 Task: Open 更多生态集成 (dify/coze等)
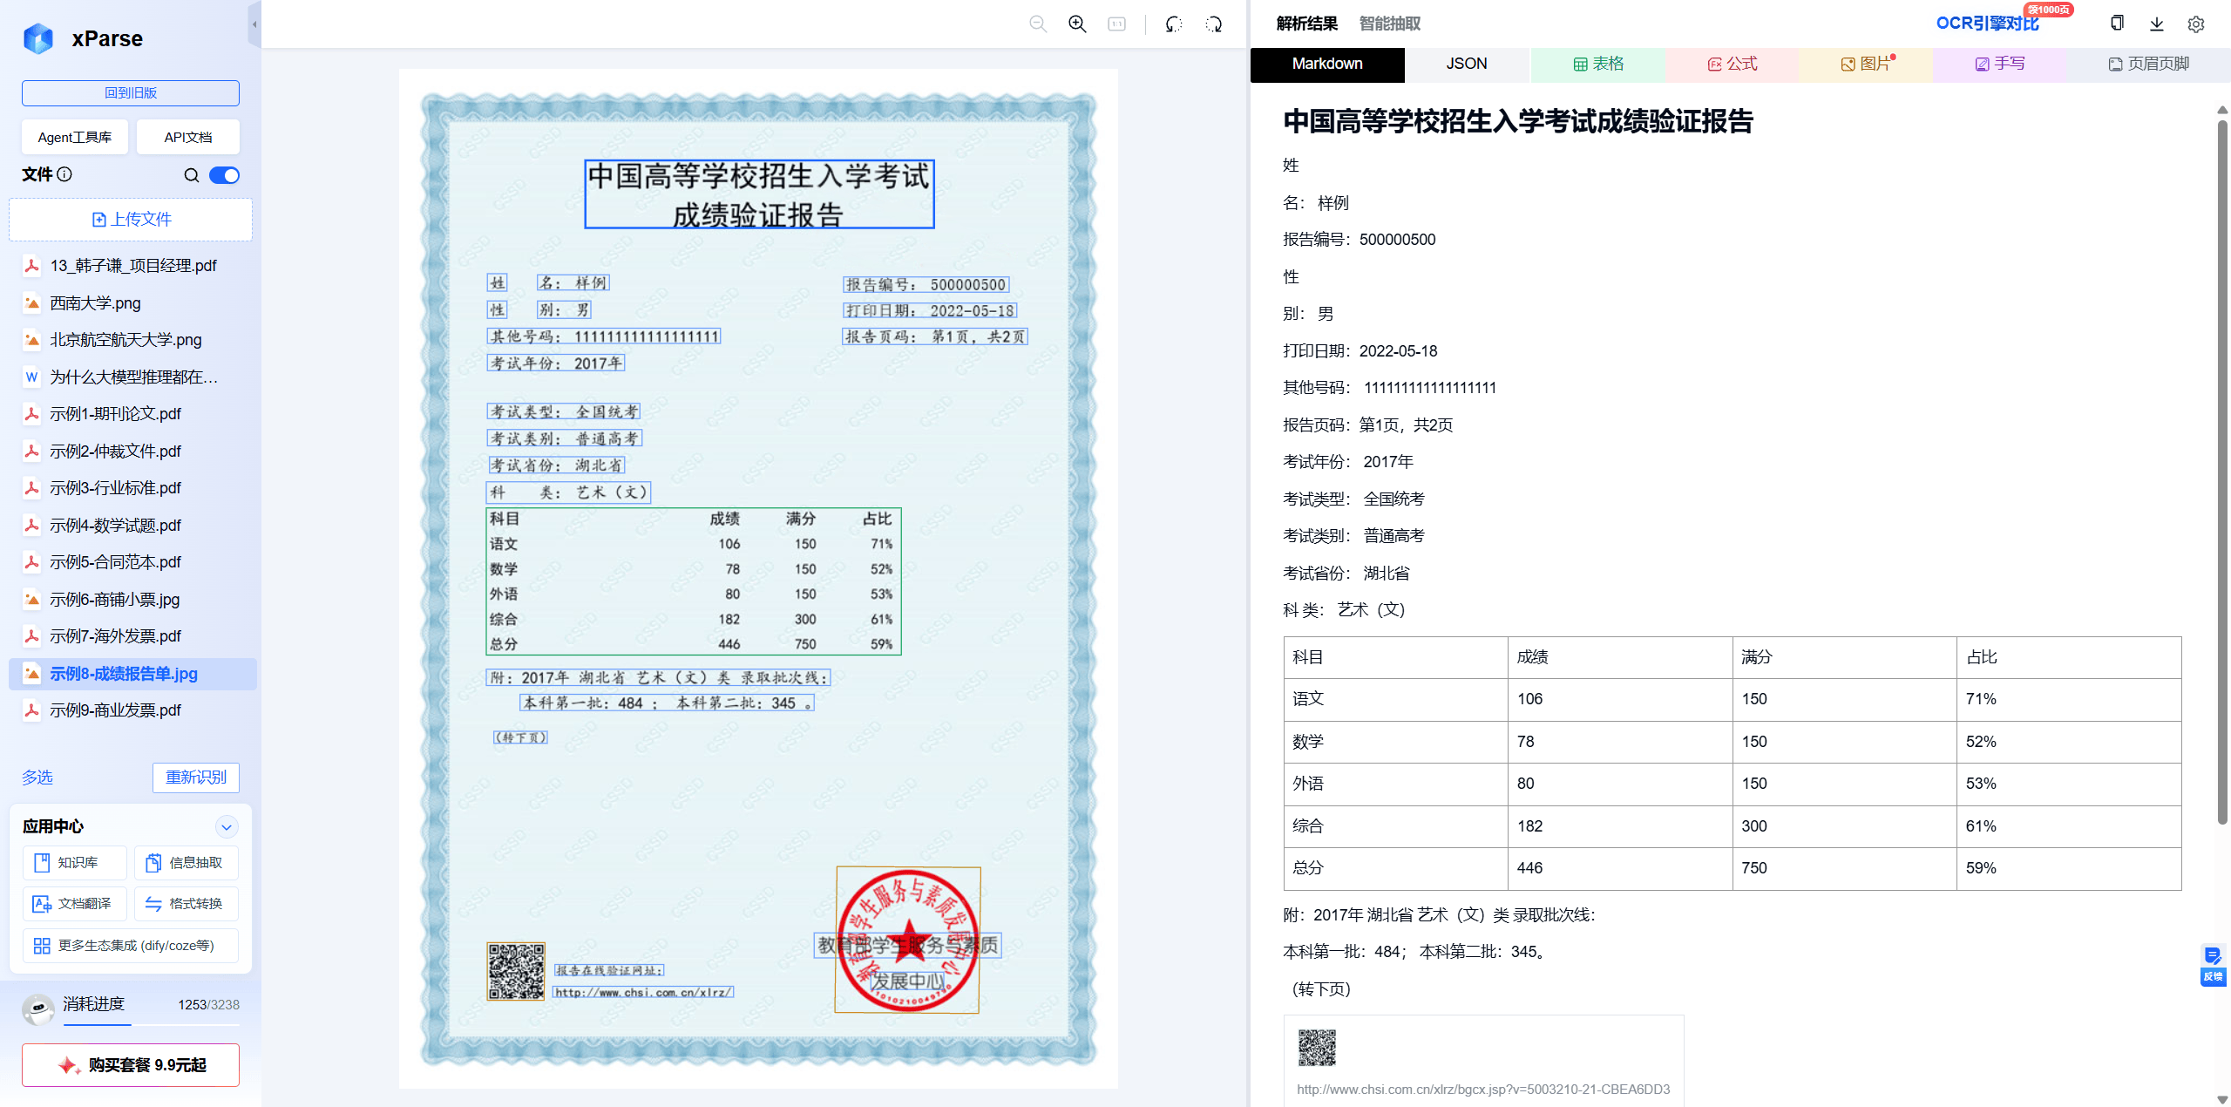pos(131,946)
